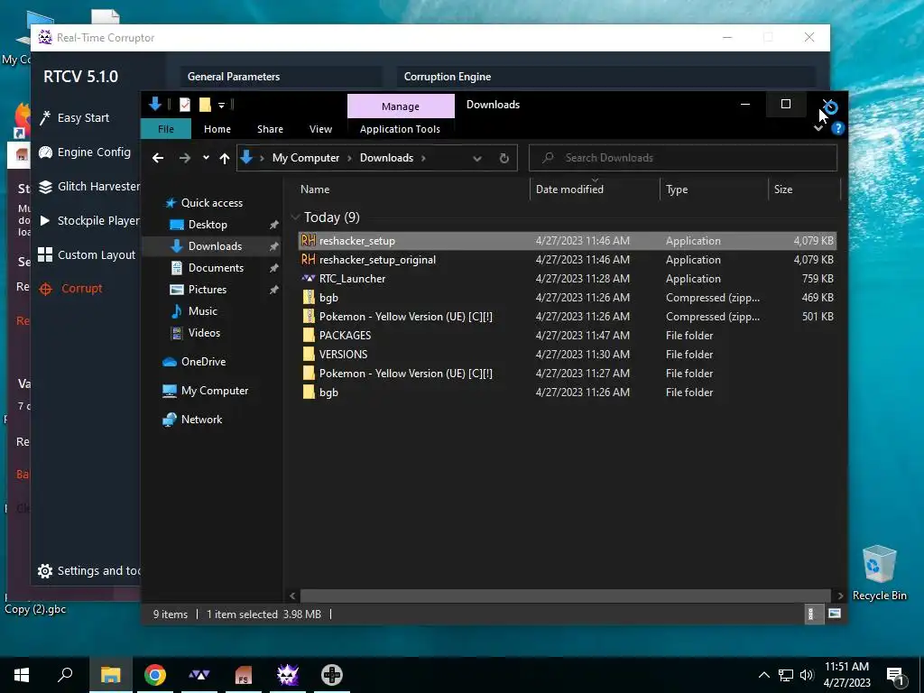Image resolution: width=924 pixels, height=693 pixels.
Task: Go forward in Explorer navigation
Action: point(184,158)
